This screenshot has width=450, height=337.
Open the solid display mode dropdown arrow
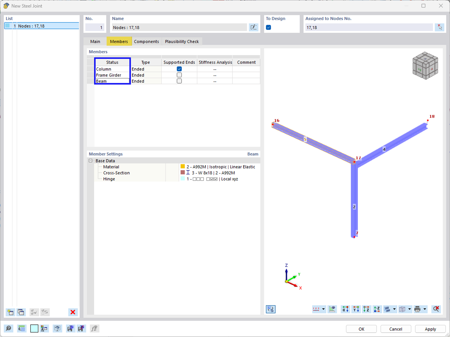pyautogui.click(x=394, y=309)
